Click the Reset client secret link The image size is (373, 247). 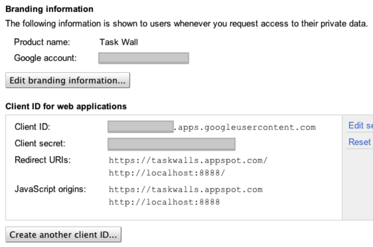coord(360,142)
